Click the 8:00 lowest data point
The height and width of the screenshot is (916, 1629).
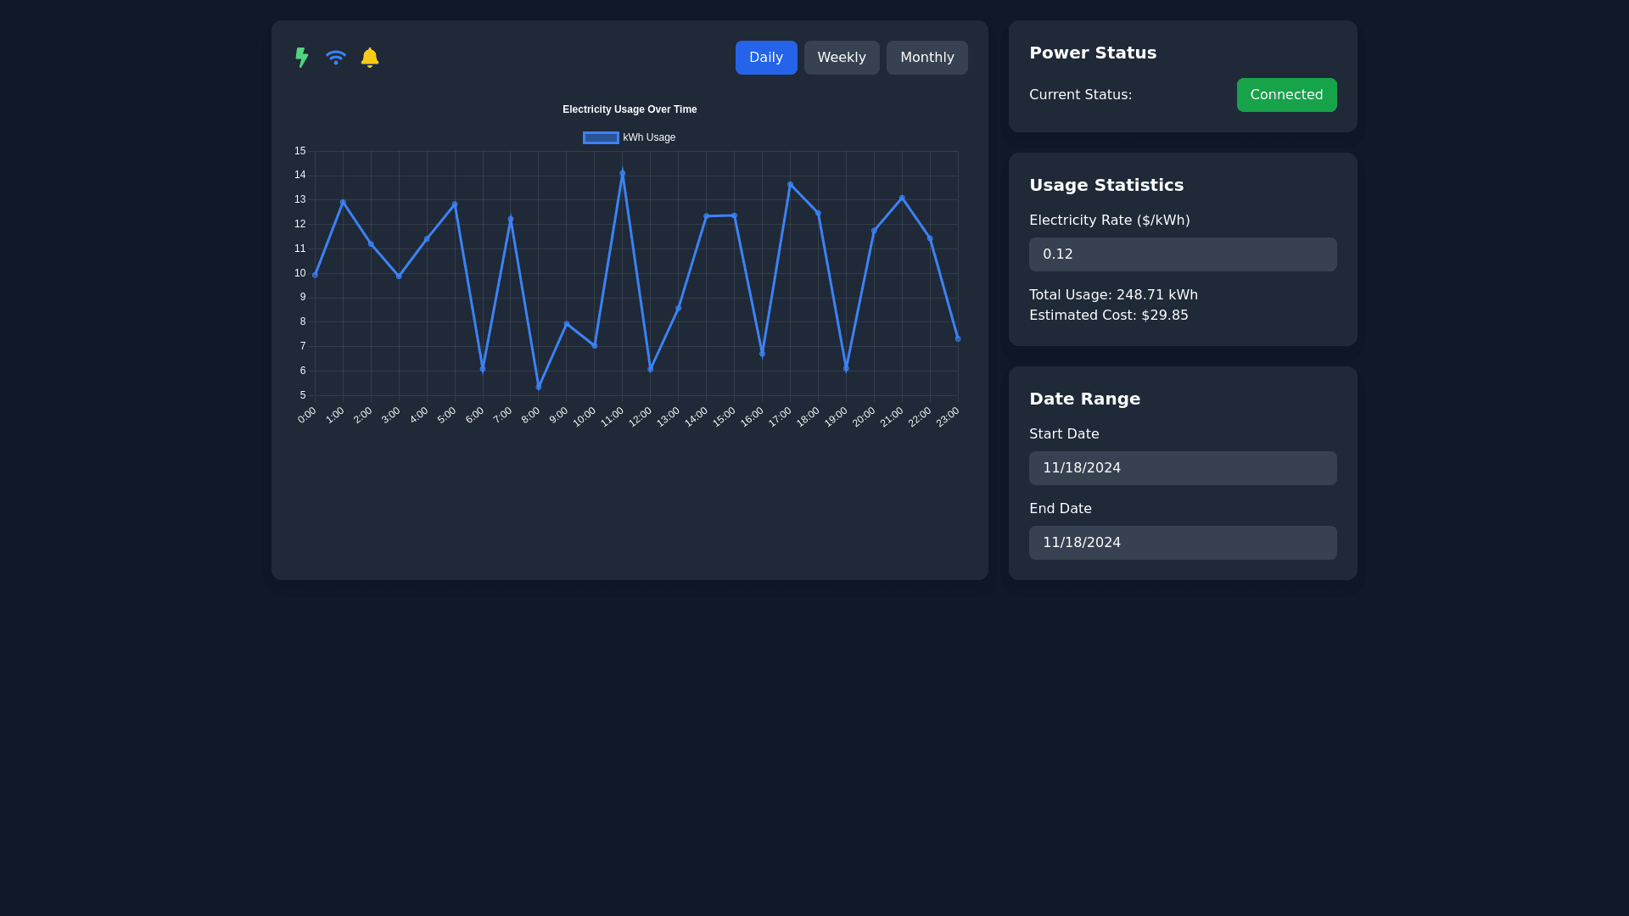[x=539, y=387]
